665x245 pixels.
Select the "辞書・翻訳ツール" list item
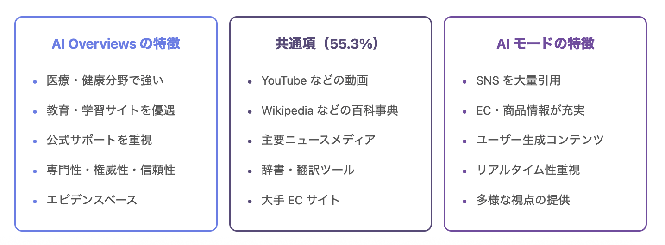point(308,170)
